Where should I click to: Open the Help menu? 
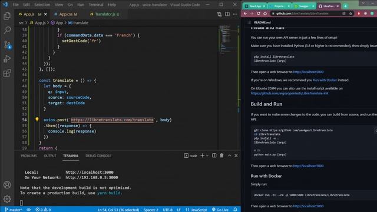pyautogui.click(x=112, y=5)
